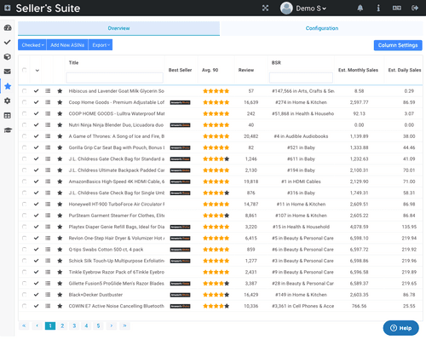Jump to the first page arrow
This screenshot has height=340, width=426.
(x=24, y=326)
